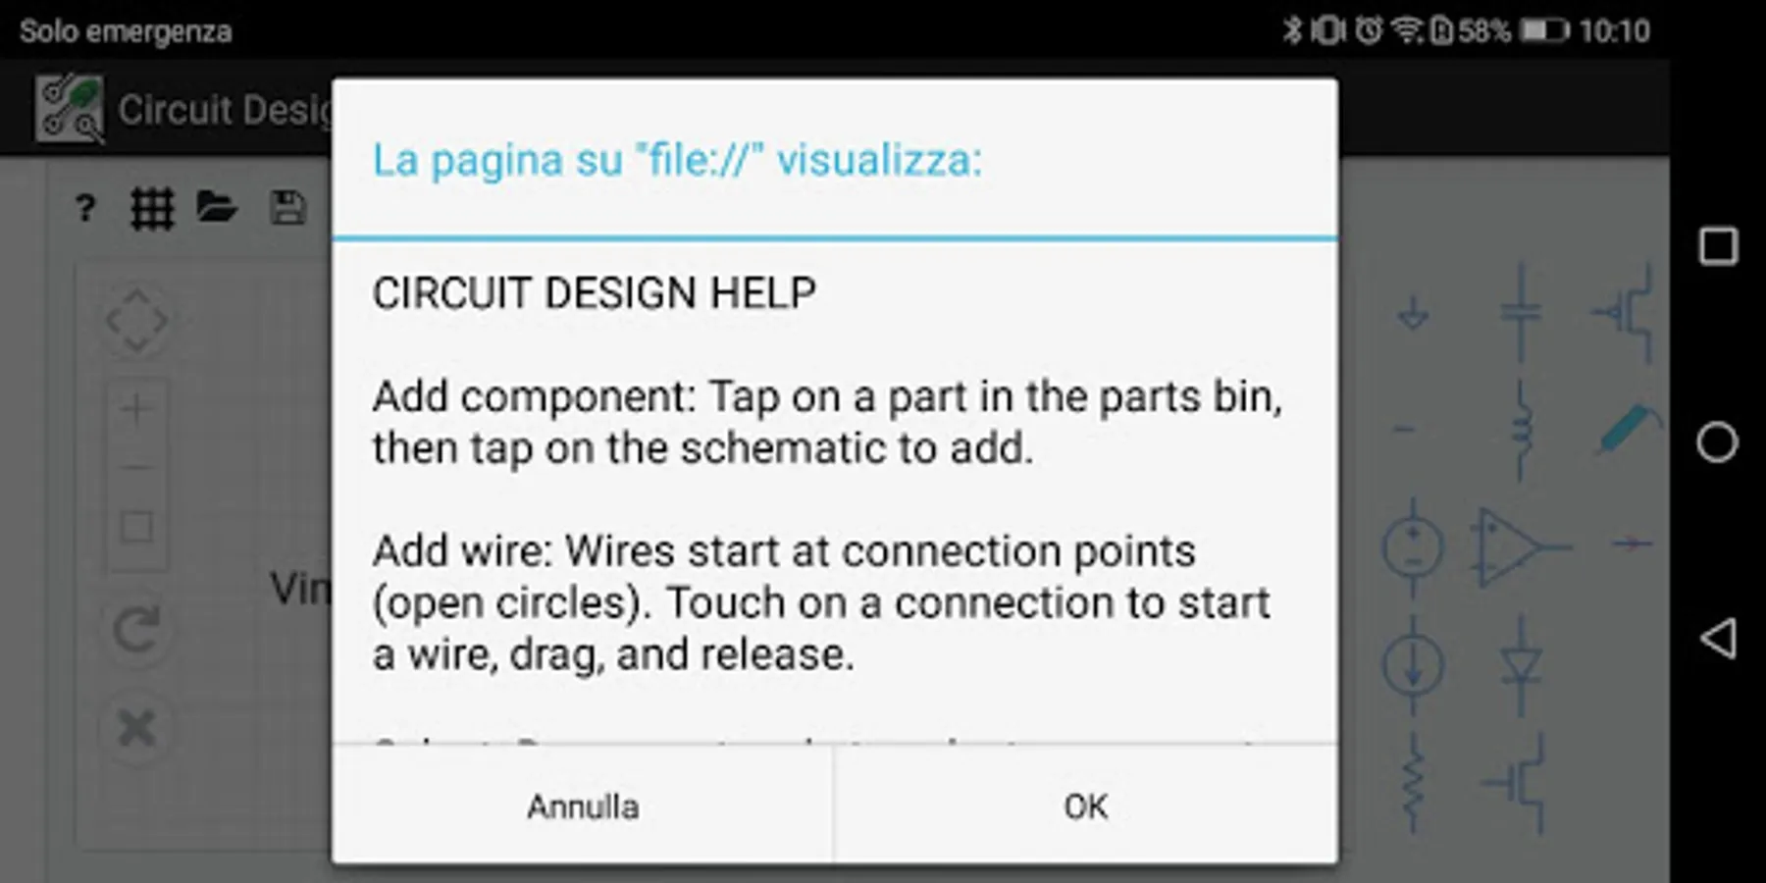Delete selection with X tool
This screenshot has height=883, width=1766.
tap(136, 728)
